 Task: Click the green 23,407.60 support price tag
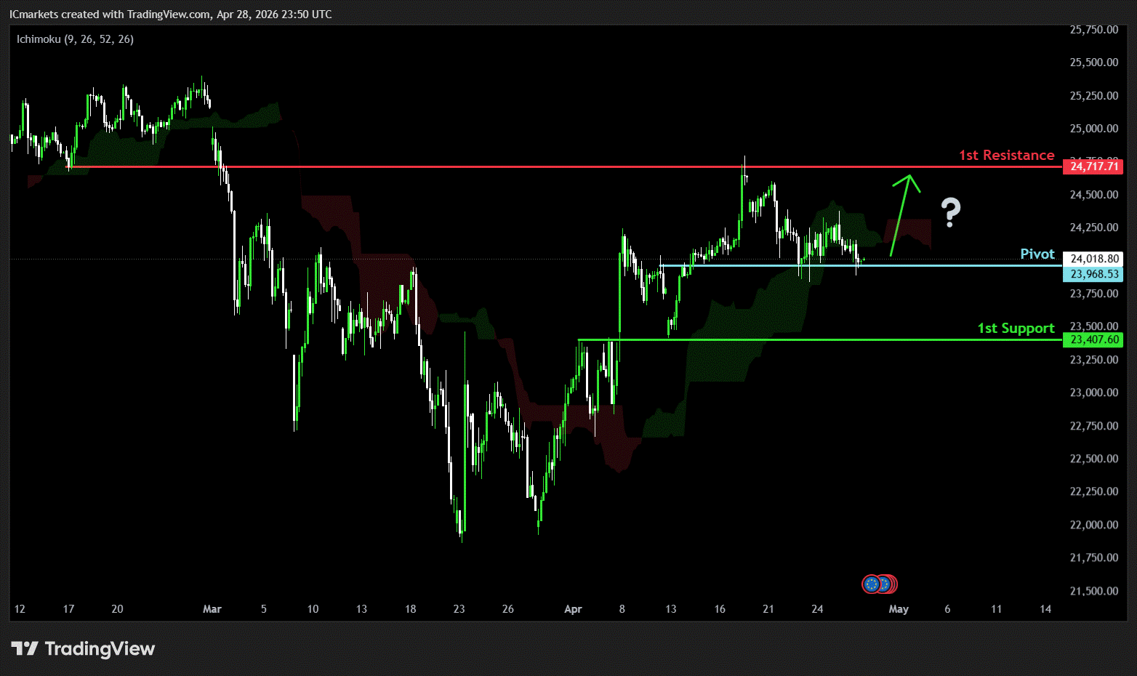[1093, 339]
